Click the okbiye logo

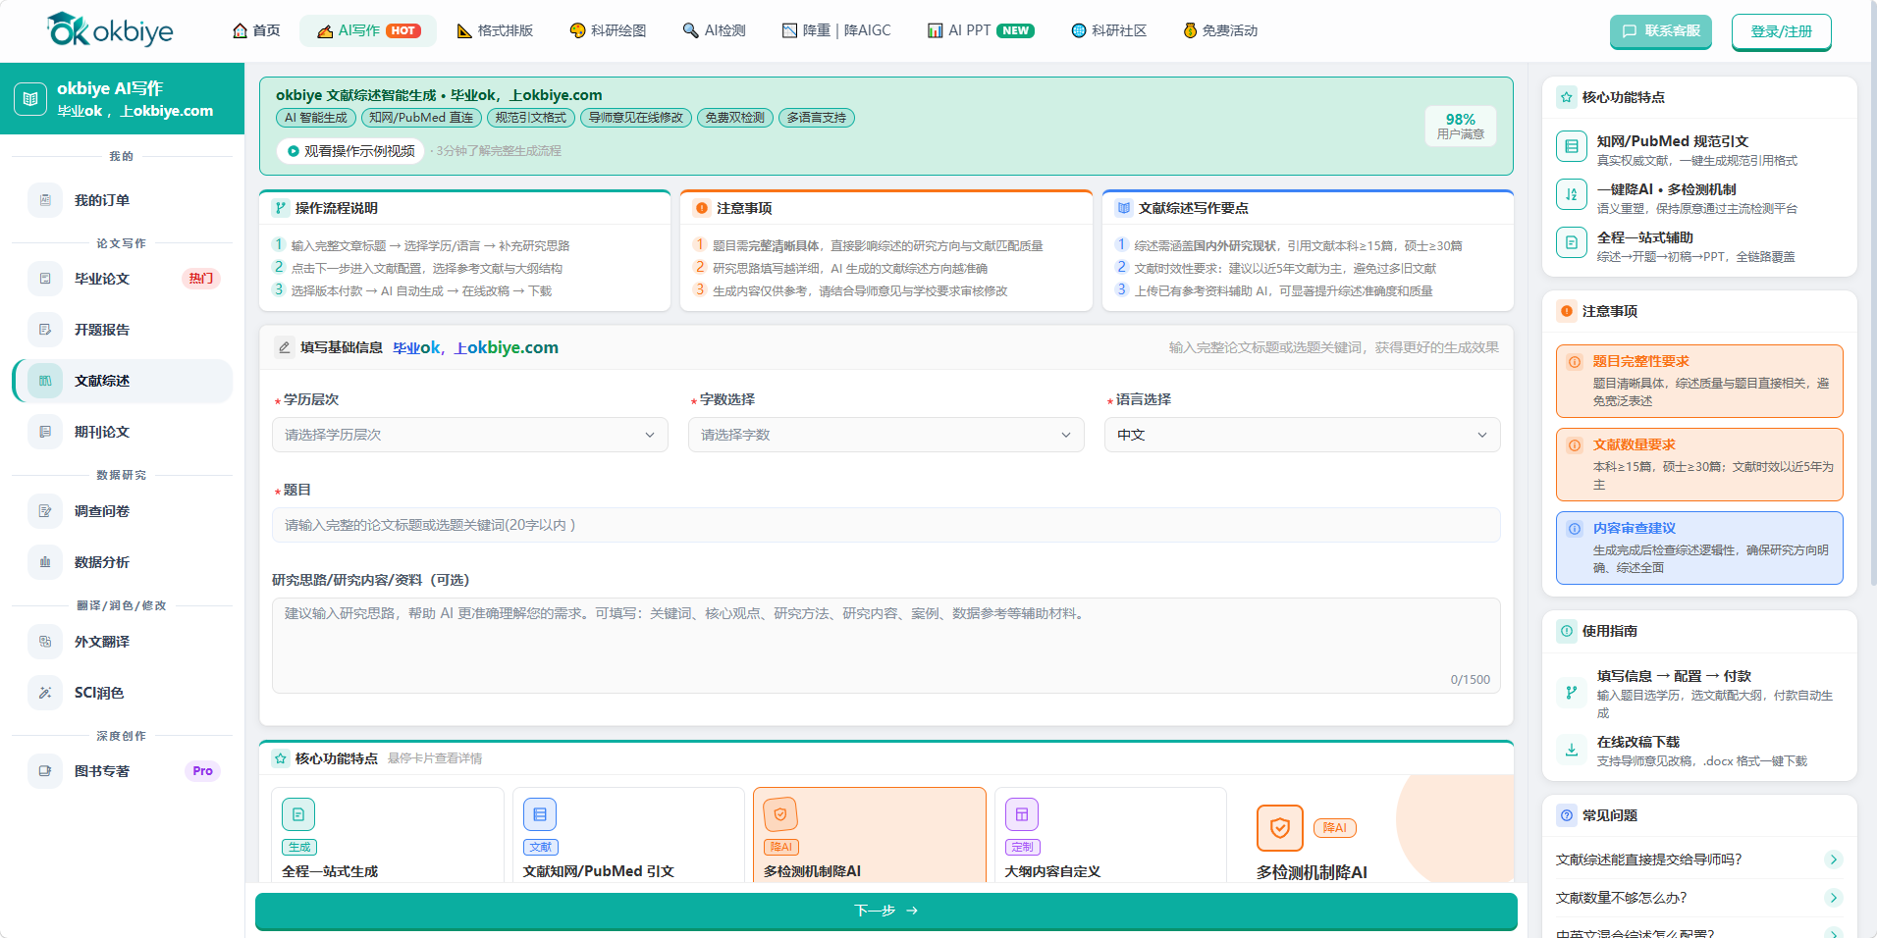coord(110,30)
